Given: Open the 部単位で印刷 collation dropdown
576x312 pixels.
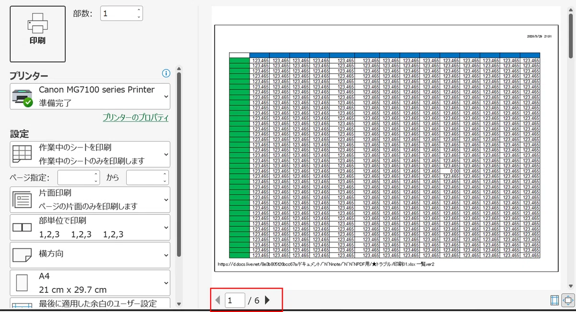Looking at the screenshot, I should click(x=90, y=227).
